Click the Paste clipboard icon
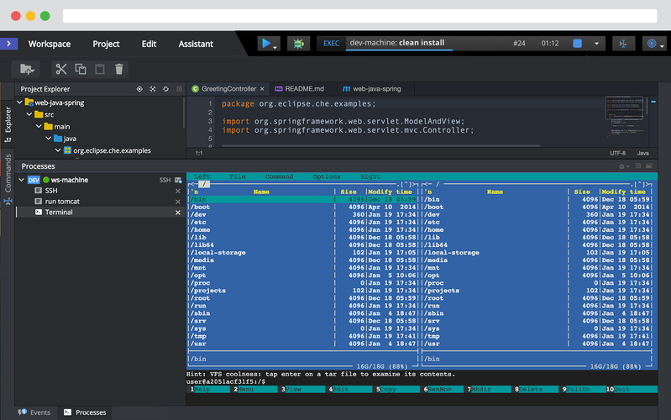 (100, 69)
